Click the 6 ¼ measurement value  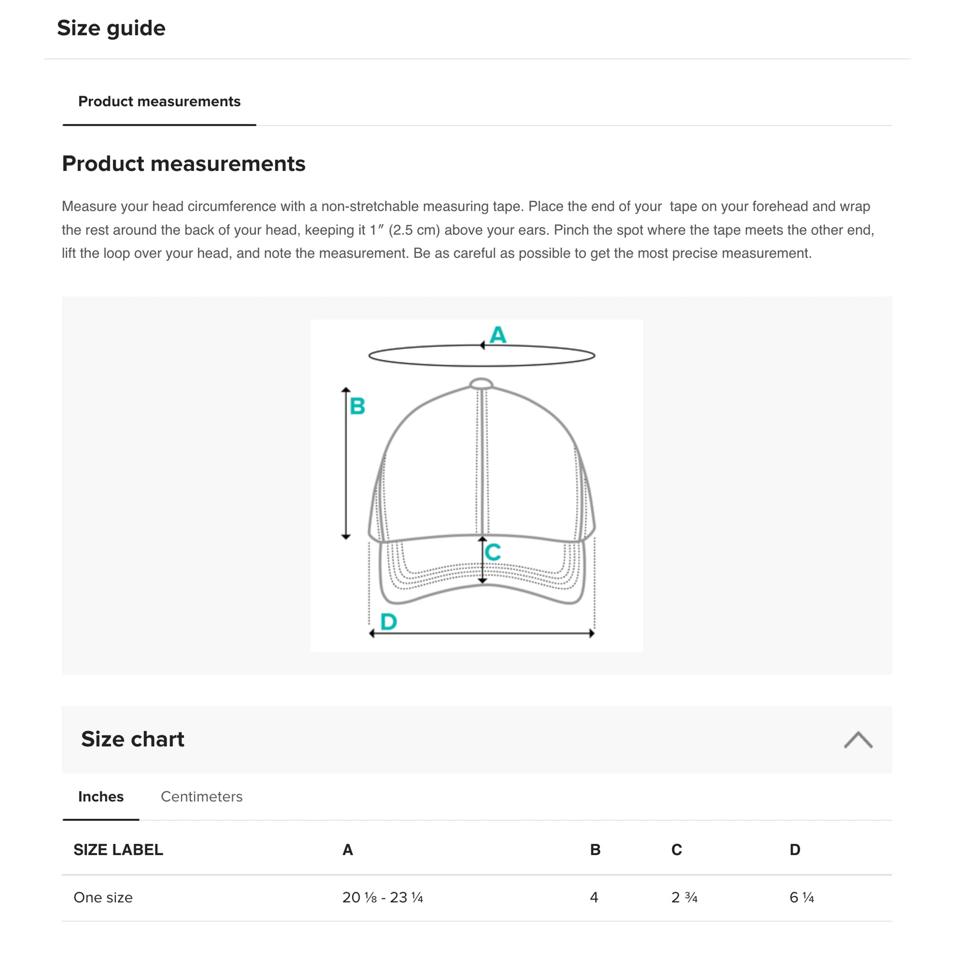coord(801,897)
